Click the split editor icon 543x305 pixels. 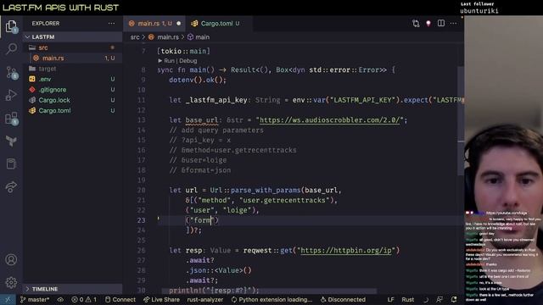[441, 23]
